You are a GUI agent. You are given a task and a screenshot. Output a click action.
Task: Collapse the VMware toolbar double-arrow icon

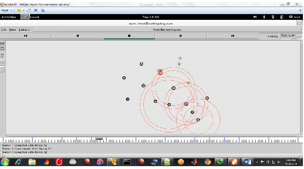point(300,10)
